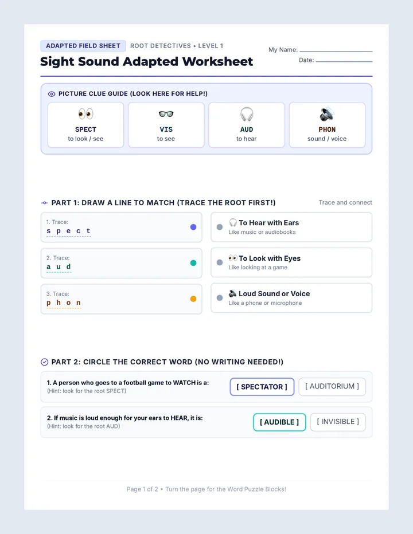Viewport: 413px width, 534px height.
Task: Click the sunglasses icon above VIS
Action: [166, 114]
